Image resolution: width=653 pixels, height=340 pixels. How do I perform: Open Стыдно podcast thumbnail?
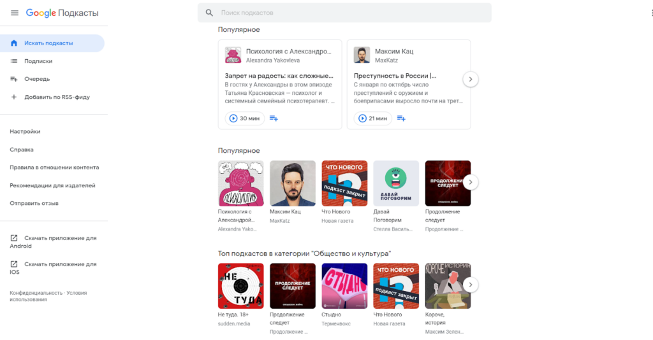coord(344,286)
